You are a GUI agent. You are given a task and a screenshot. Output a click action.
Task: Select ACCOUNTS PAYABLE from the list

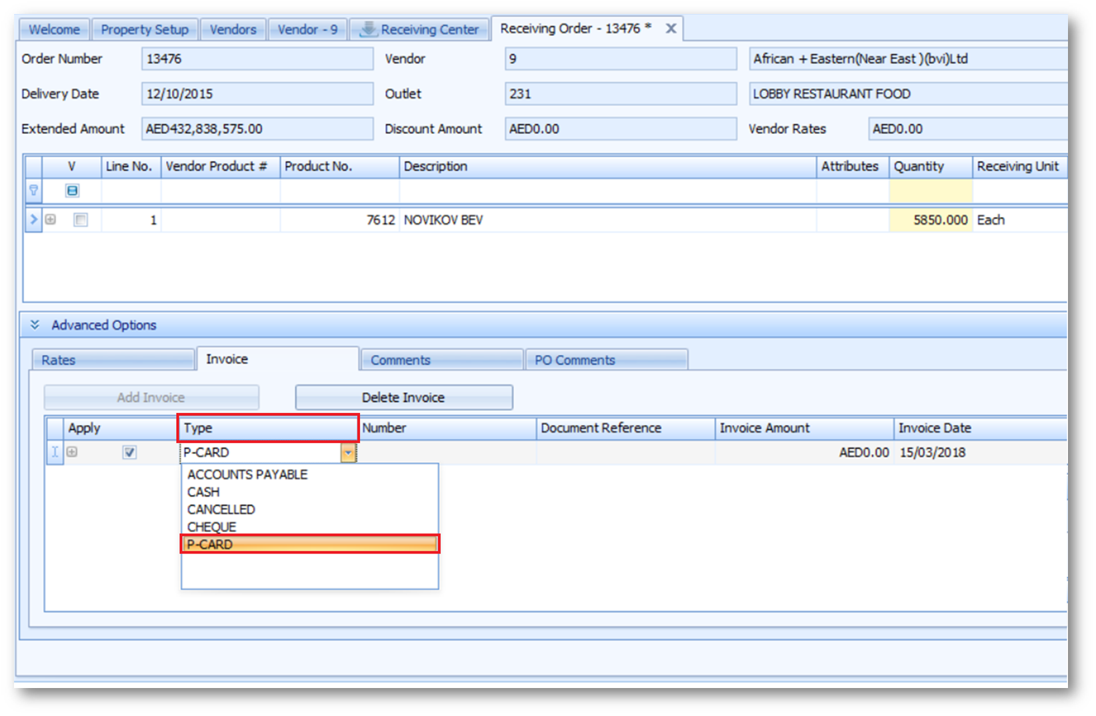click(247, 474)
